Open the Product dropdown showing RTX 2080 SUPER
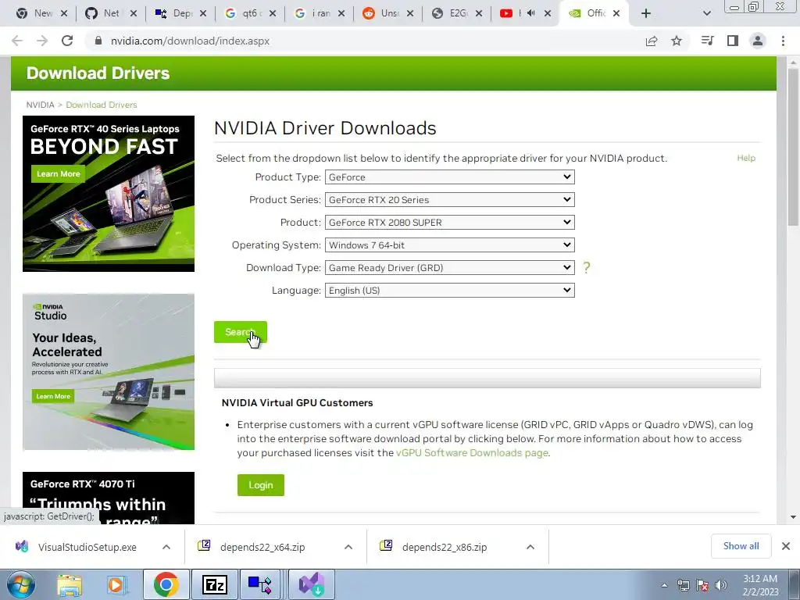The width and height of the screenshot is (800, 600). pos(449,223)
